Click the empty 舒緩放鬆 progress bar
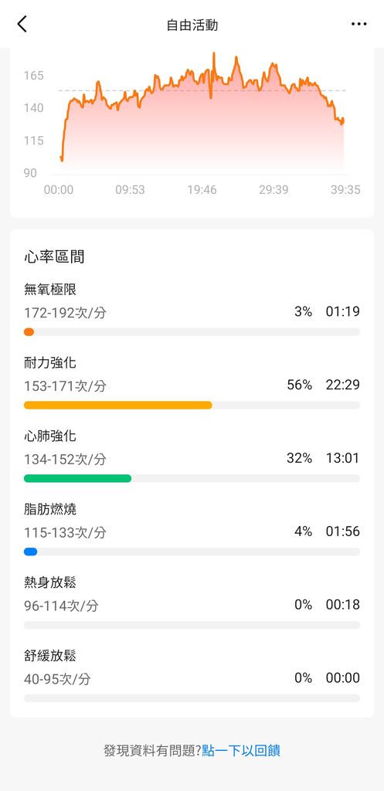 coord(192,698)
